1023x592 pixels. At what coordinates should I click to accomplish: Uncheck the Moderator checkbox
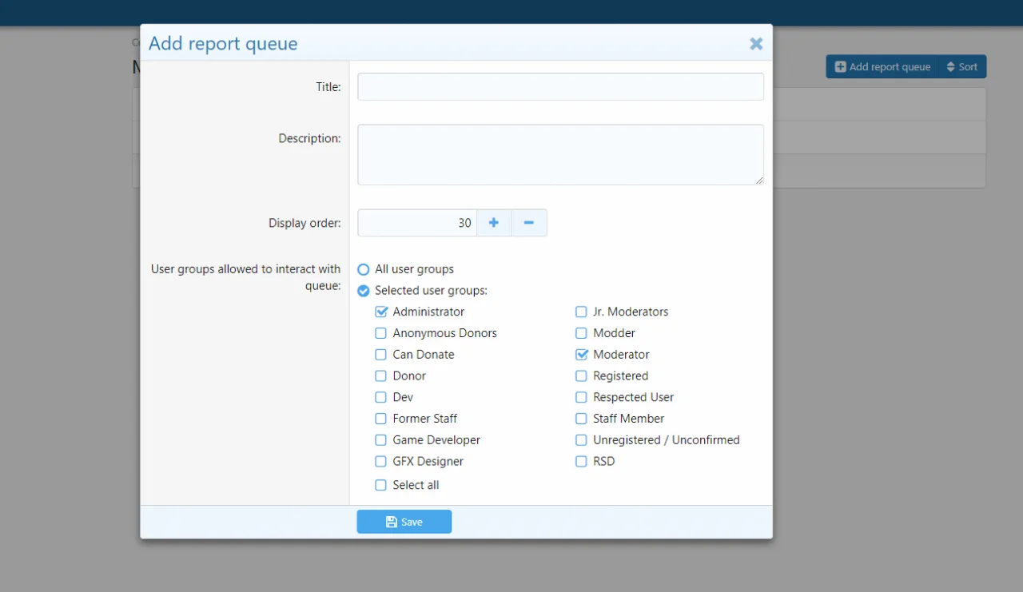(581, 355)
